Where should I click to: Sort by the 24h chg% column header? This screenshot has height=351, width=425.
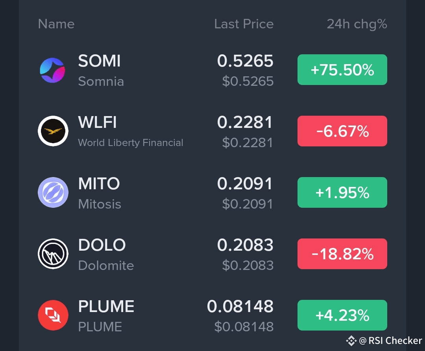click(357, 24)
